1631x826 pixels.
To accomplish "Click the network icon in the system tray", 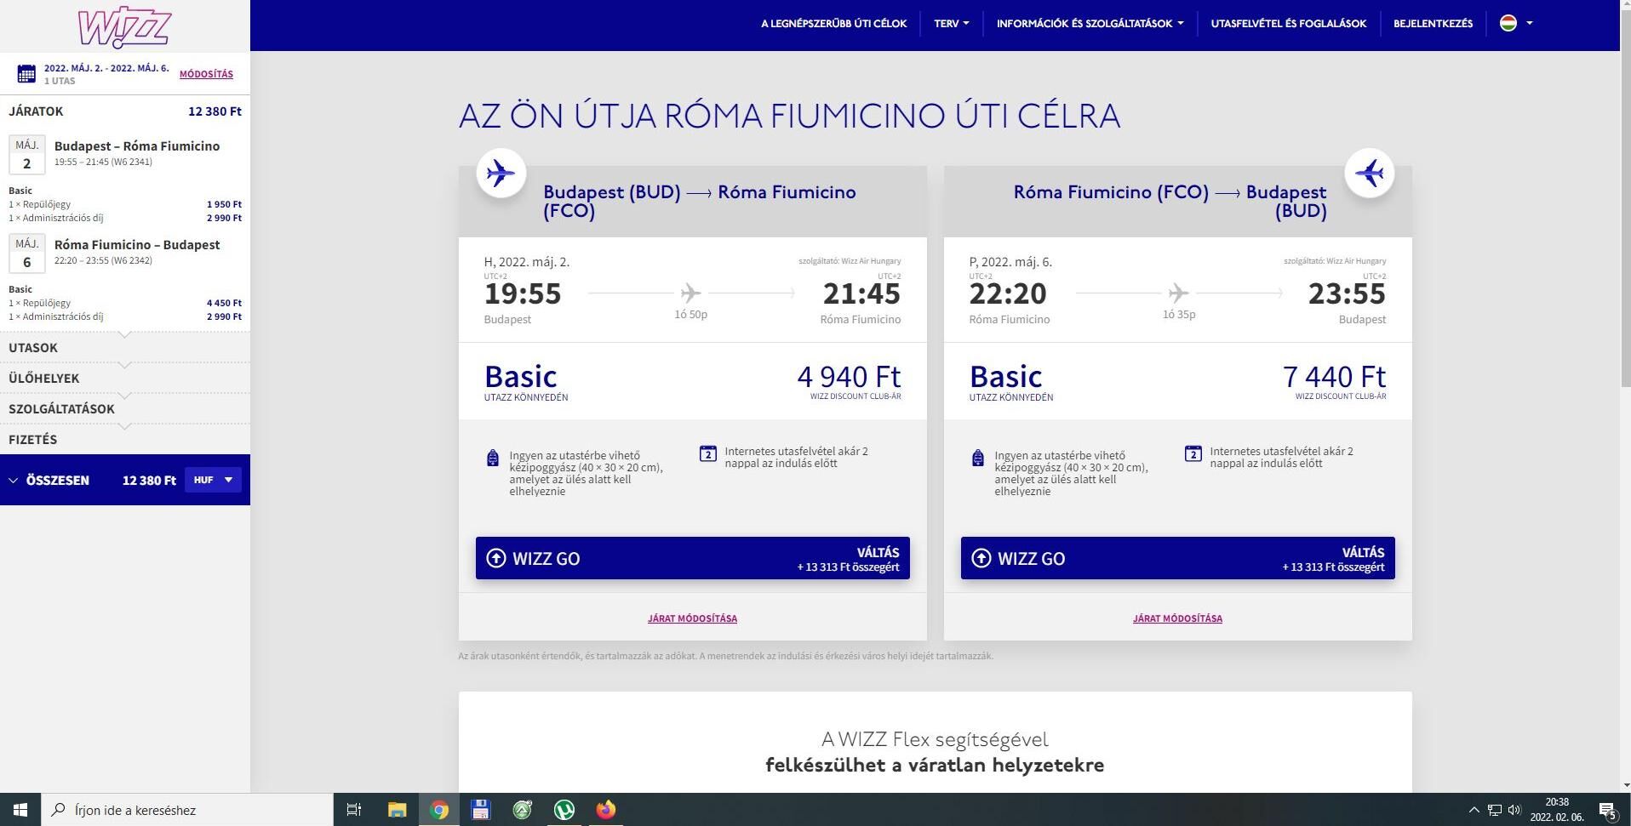I will coord(1494,810).
